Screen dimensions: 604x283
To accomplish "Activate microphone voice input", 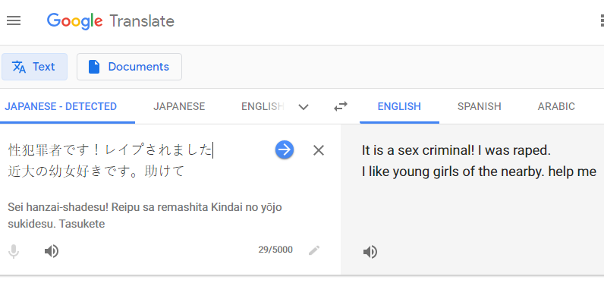I will (14, 251).
